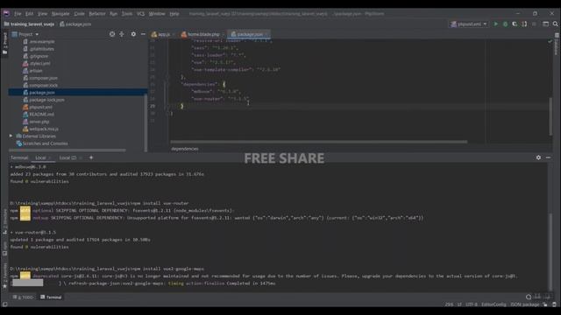The image size is (561, 315).
Task: Click the inspection checkmark indicator in editor
Action: pyautogui.click(x=550, y=41)
